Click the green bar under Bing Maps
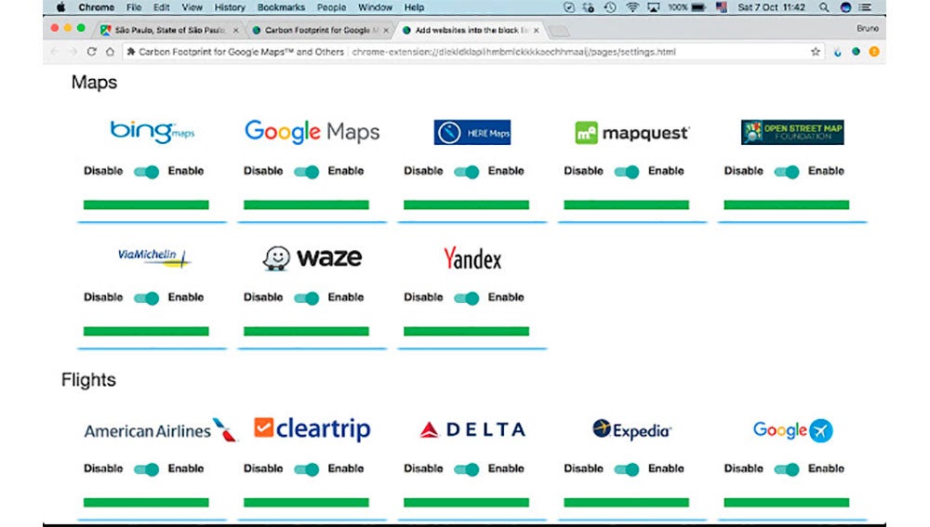 tap(146, 204)
